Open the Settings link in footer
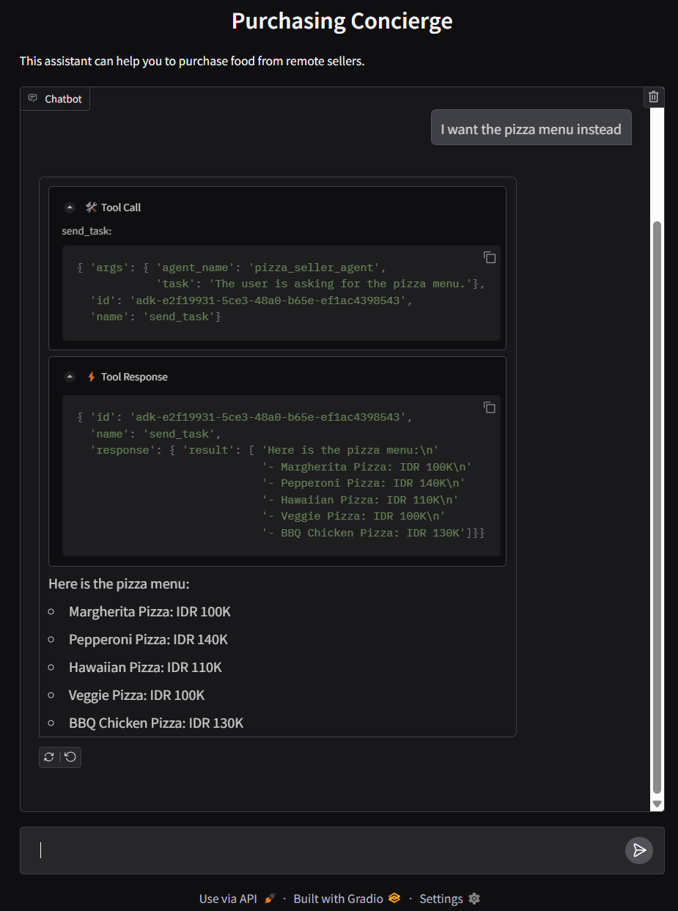Viewport: 678px width, 911px height. [x=441, y=899]
